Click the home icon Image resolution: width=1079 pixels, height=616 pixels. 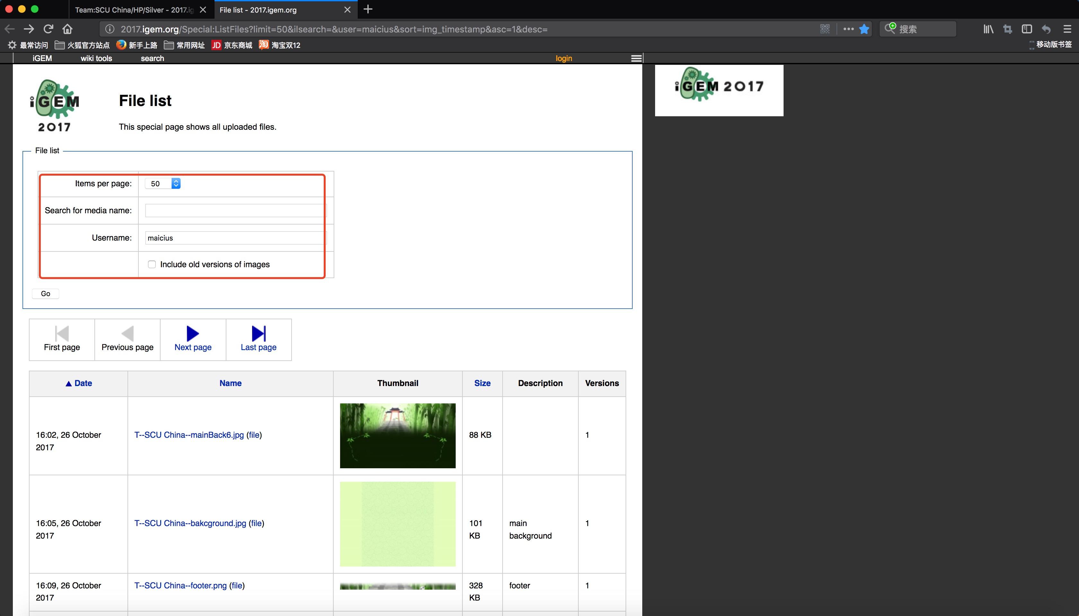68,28
